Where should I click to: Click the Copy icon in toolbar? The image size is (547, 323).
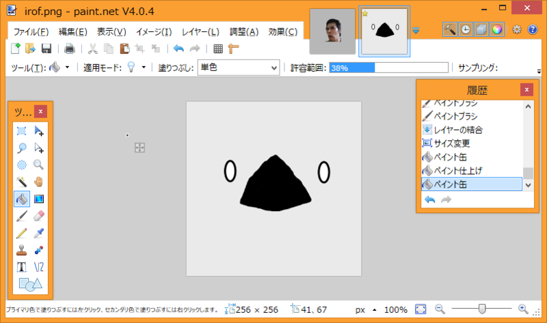coord(109,48)
